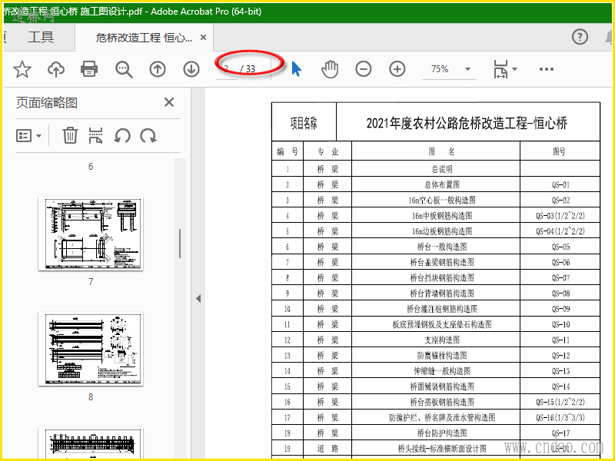Image resolution: width=615 pixels, height=461 pixels.
Task: Select page 7 thumbnail
Action: click(x=91, y=234)
